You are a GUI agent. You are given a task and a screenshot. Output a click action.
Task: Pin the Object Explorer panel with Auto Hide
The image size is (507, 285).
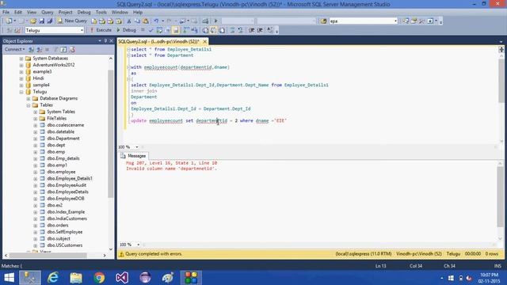(x=105, y=41)
